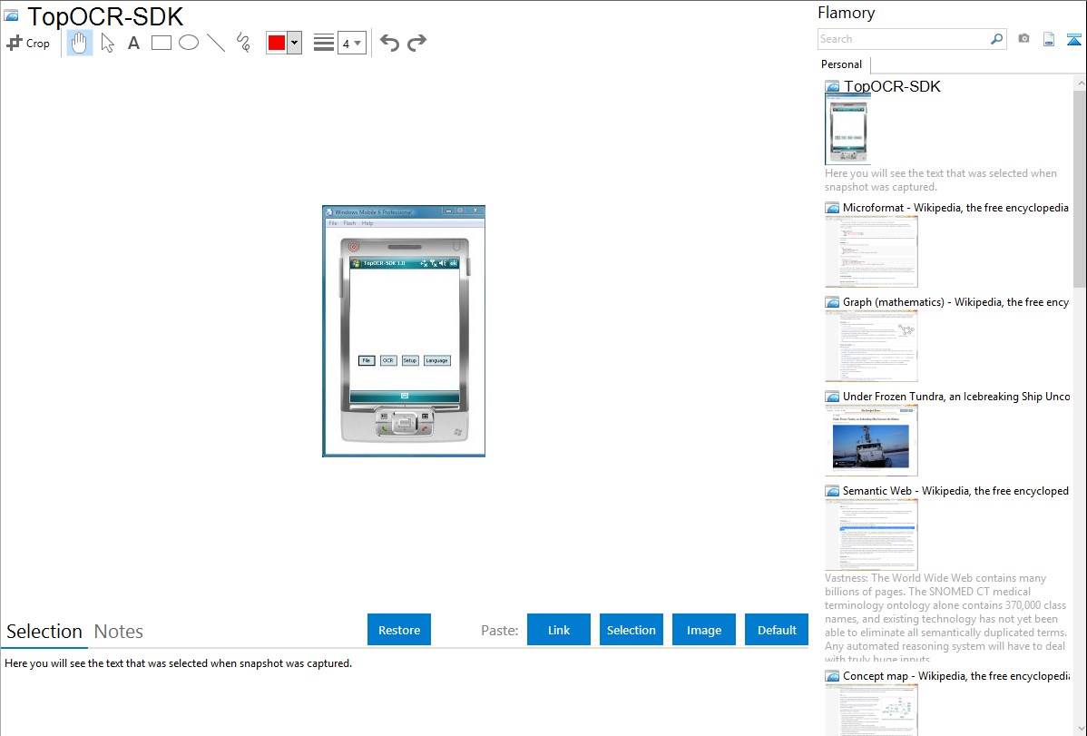The height and width of the screenshot is (736, 1087).
Task: Click the camera capture icon
Action: (1023, 39)
